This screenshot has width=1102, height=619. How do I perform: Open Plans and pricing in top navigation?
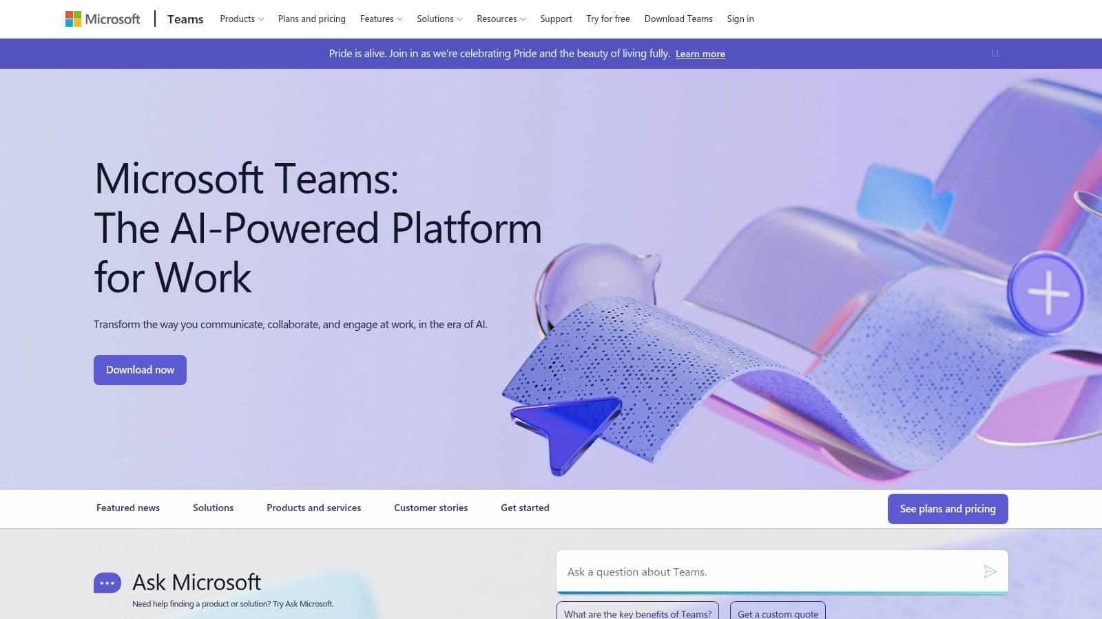coord(312,19)
